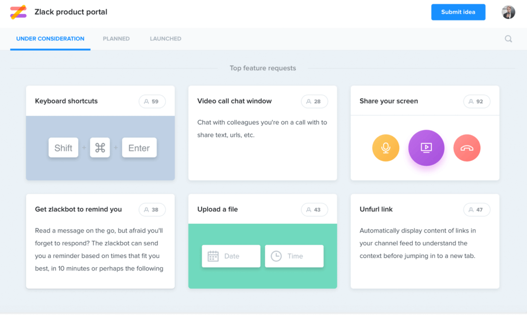Open the search magnifier icon

[x=508, y=39]
